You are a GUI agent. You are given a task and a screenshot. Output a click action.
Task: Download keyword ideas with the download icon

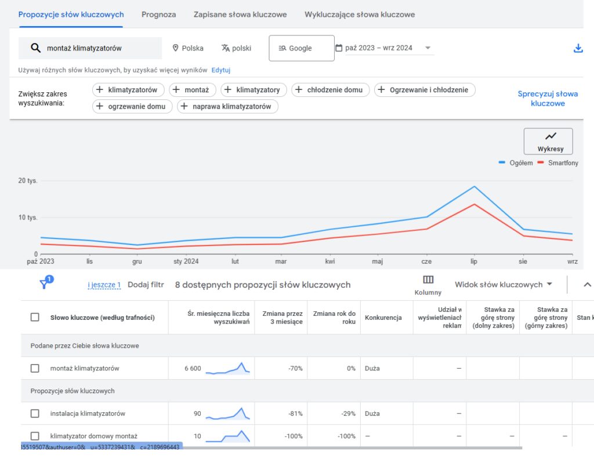tap(578, 48)
